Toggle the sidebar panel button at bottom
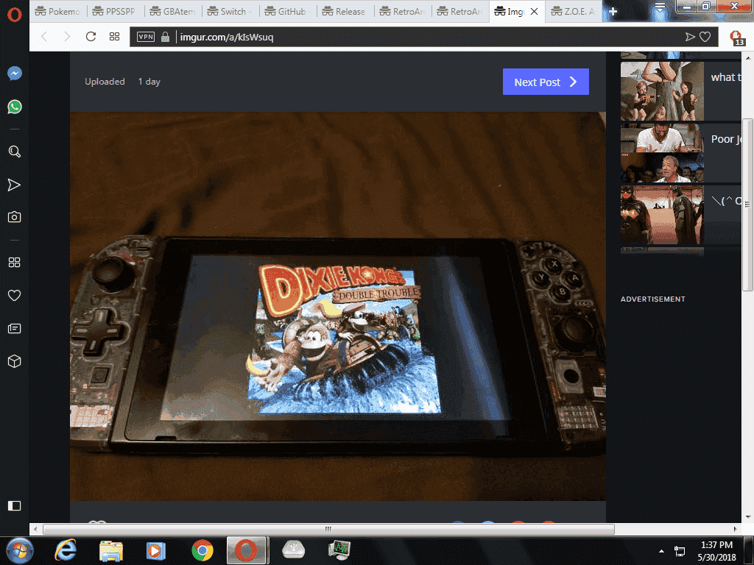The width and height of the screenshot is (754, 565). (15, 506)
